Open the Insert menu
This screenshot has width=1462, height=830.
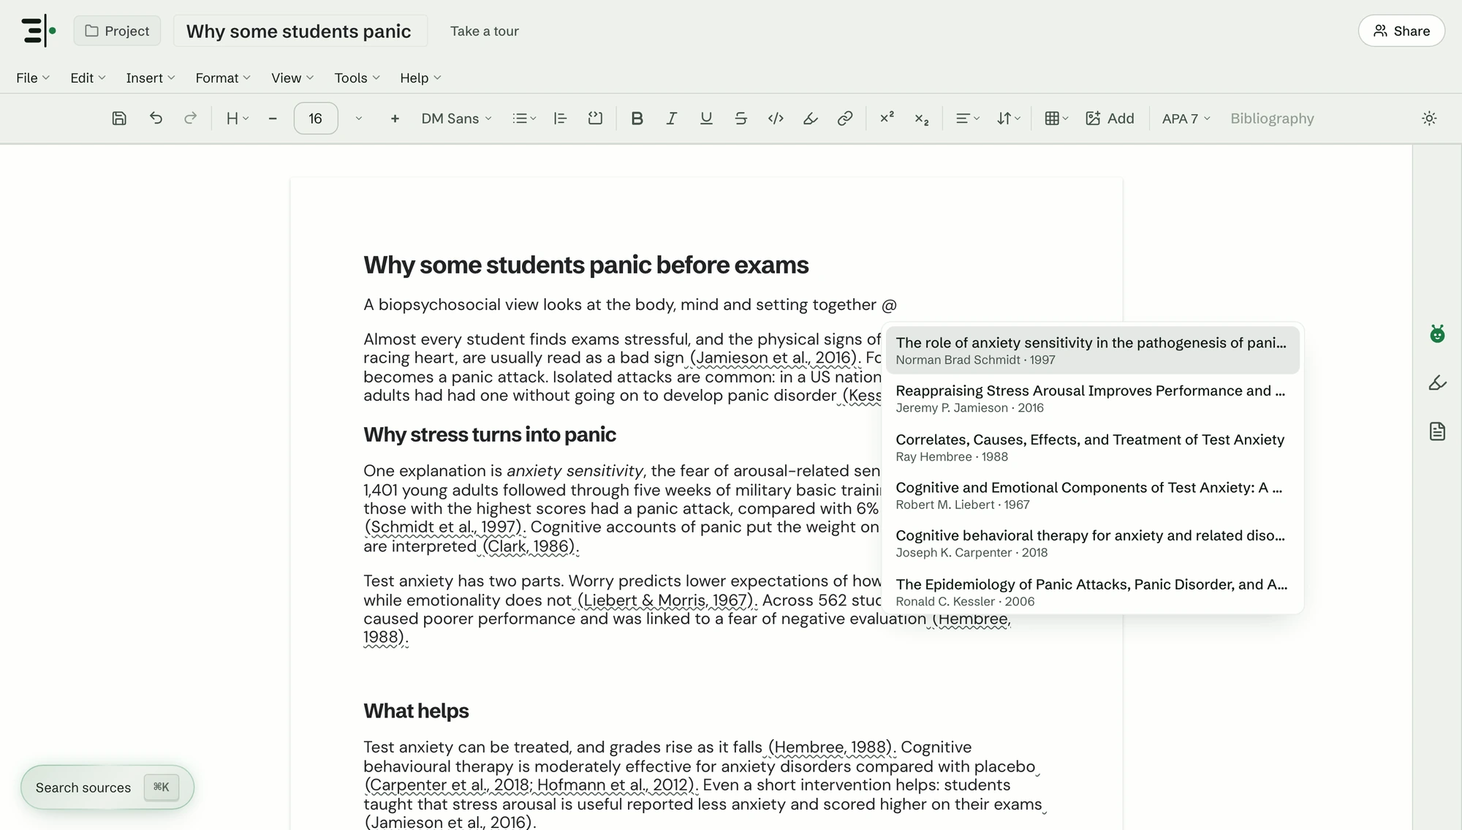tap(150, 78)
